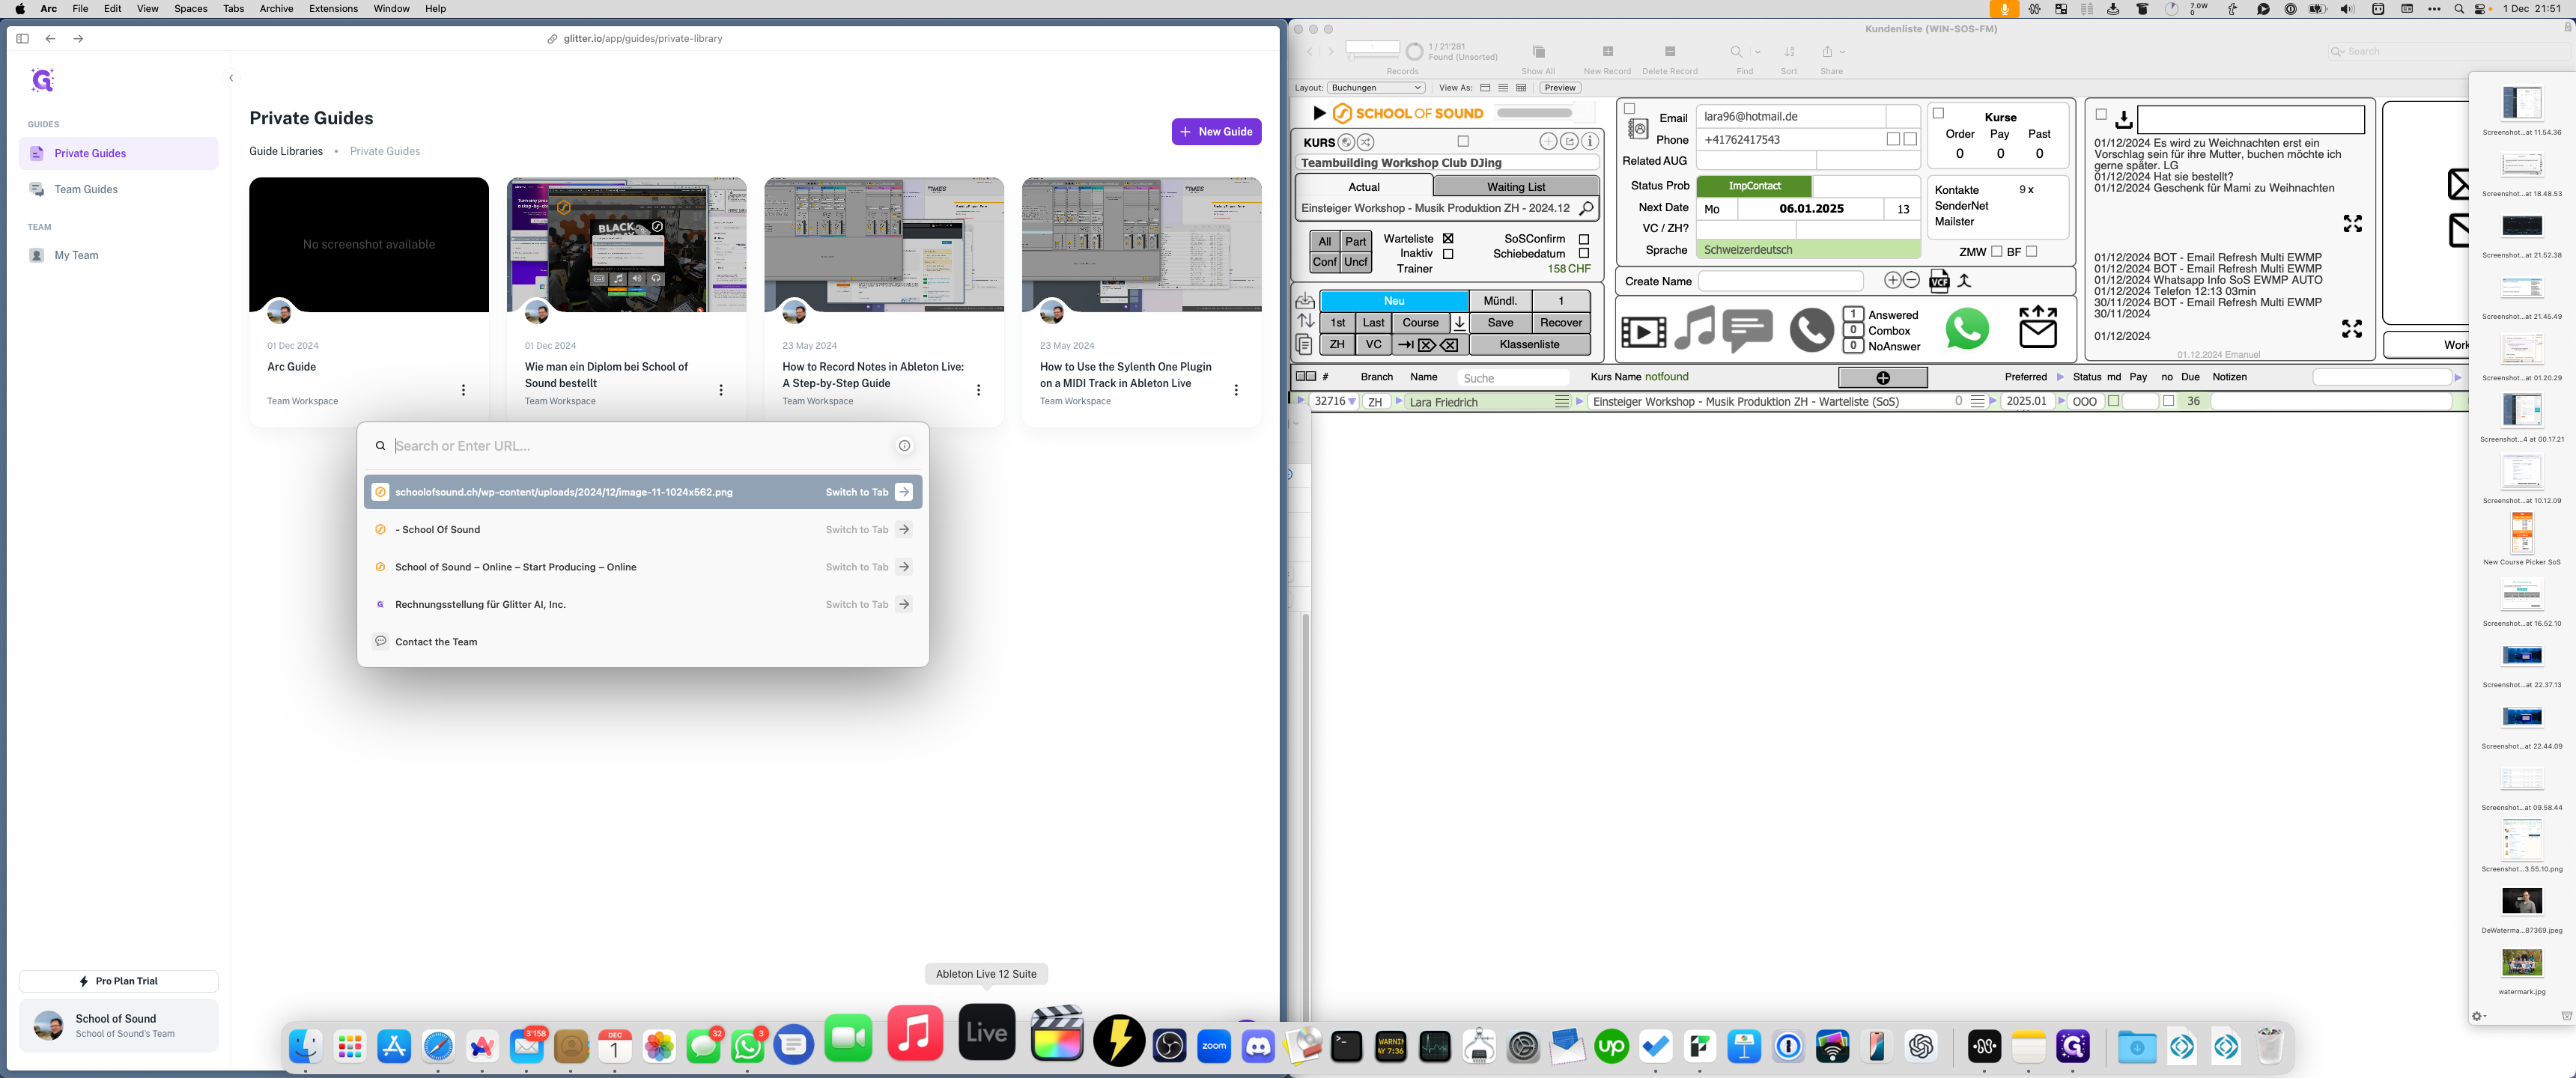This screenshot has height=1078, width=2576.
Task: Open the dropdown arrow beside record number 32716
Action: click(1352, 402)
